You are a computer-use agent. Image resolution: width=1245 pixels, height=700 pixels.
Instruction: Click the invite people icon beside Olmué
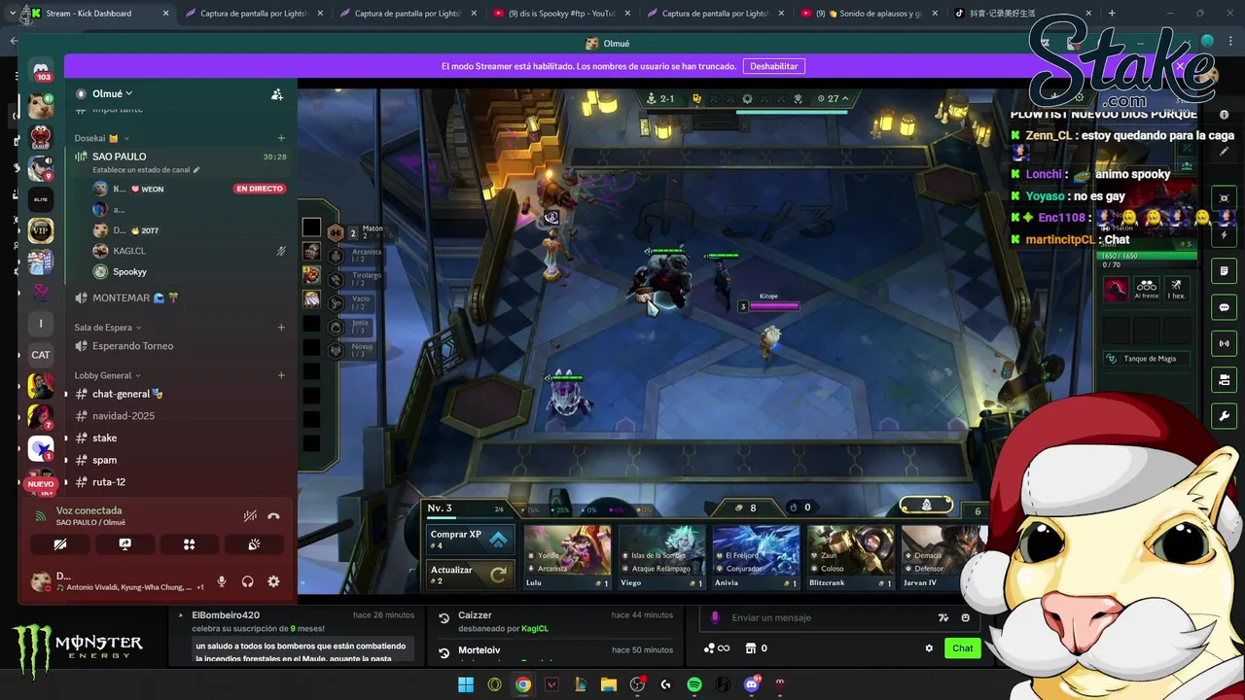pyautogui.click(x=277, y=94)
